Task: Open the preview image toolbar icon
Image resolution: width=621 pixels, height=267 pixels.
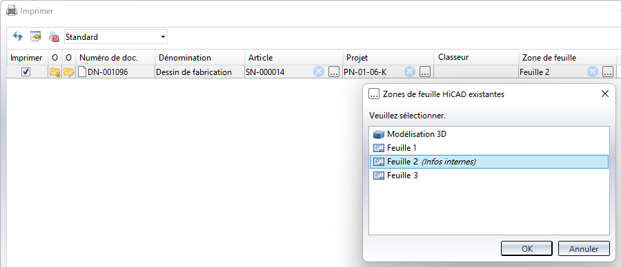Action: (36, 36)
